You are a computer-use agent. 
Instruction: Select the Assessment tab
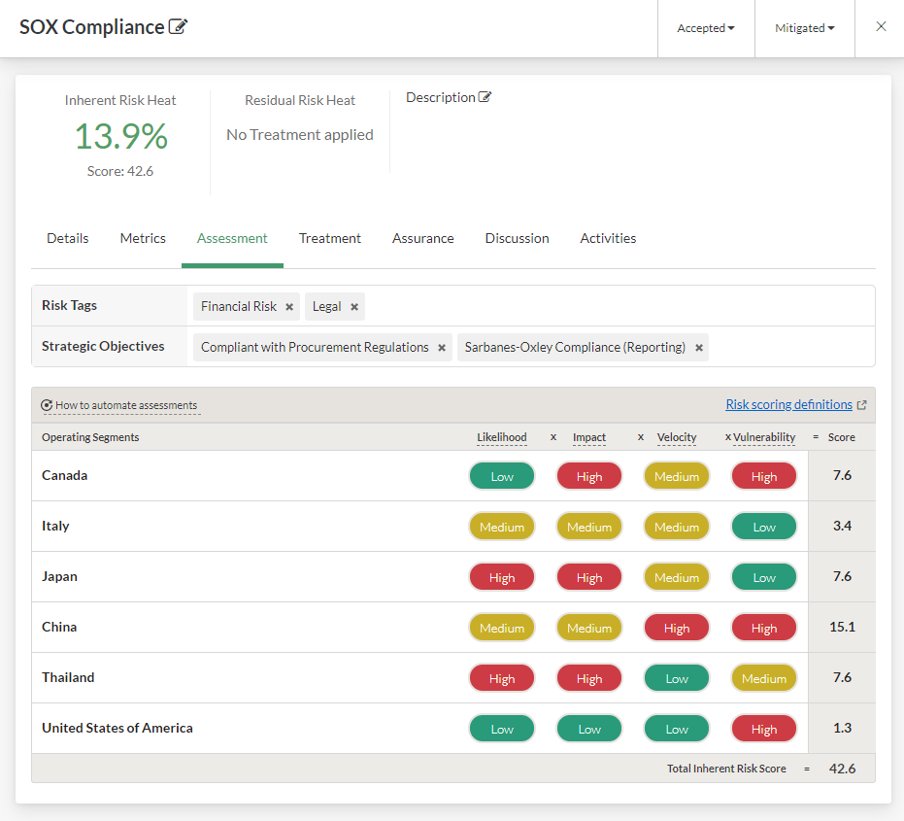(232, 238)
